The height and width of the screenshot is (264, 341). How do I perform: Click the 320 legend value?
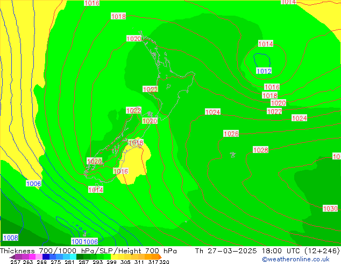tap(164, 262)
